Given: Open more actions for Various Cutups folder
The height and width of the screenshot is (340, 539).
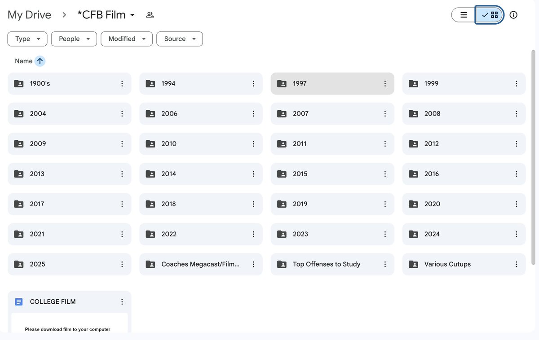Looking at the screenshot, I should pyautogui.click(x=517, y=264).
